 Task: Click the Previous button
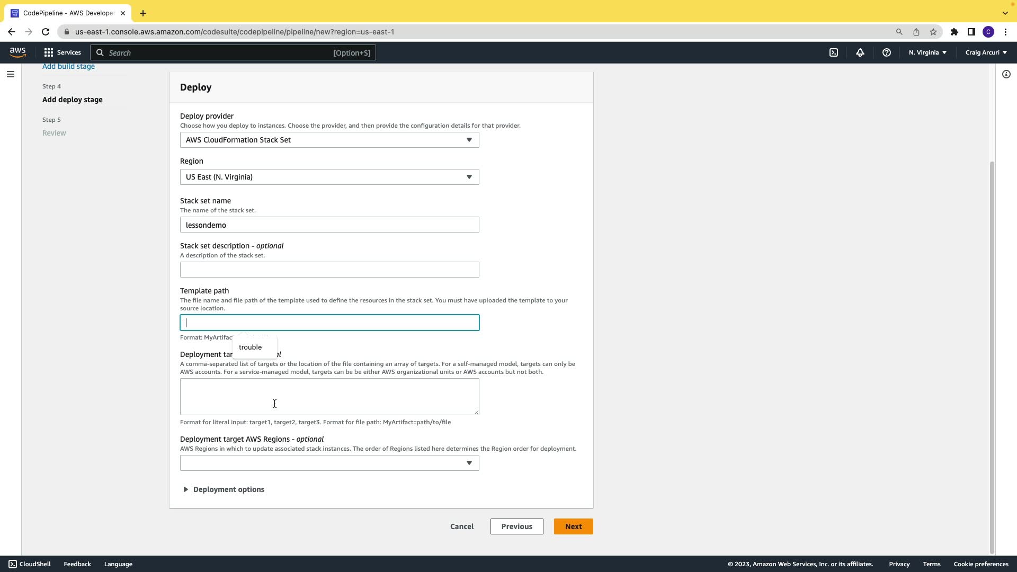(516, 526)
